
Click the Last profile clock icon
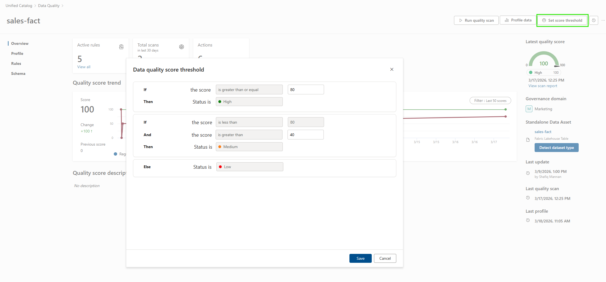528,220
